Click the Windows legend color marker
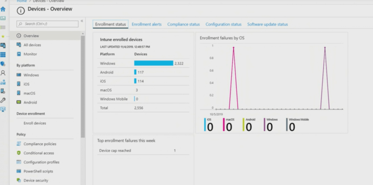The image size is (373, 185). (264, 125)
